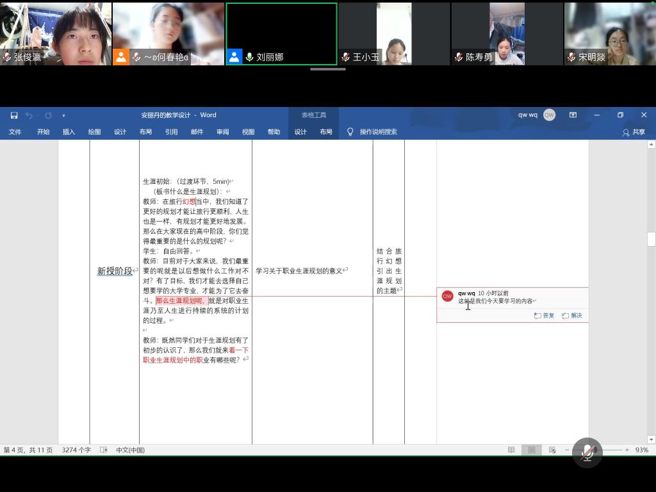This screenshot has height=492, width=656.
Task: Click the 93% zoom level
Action: 641,450
